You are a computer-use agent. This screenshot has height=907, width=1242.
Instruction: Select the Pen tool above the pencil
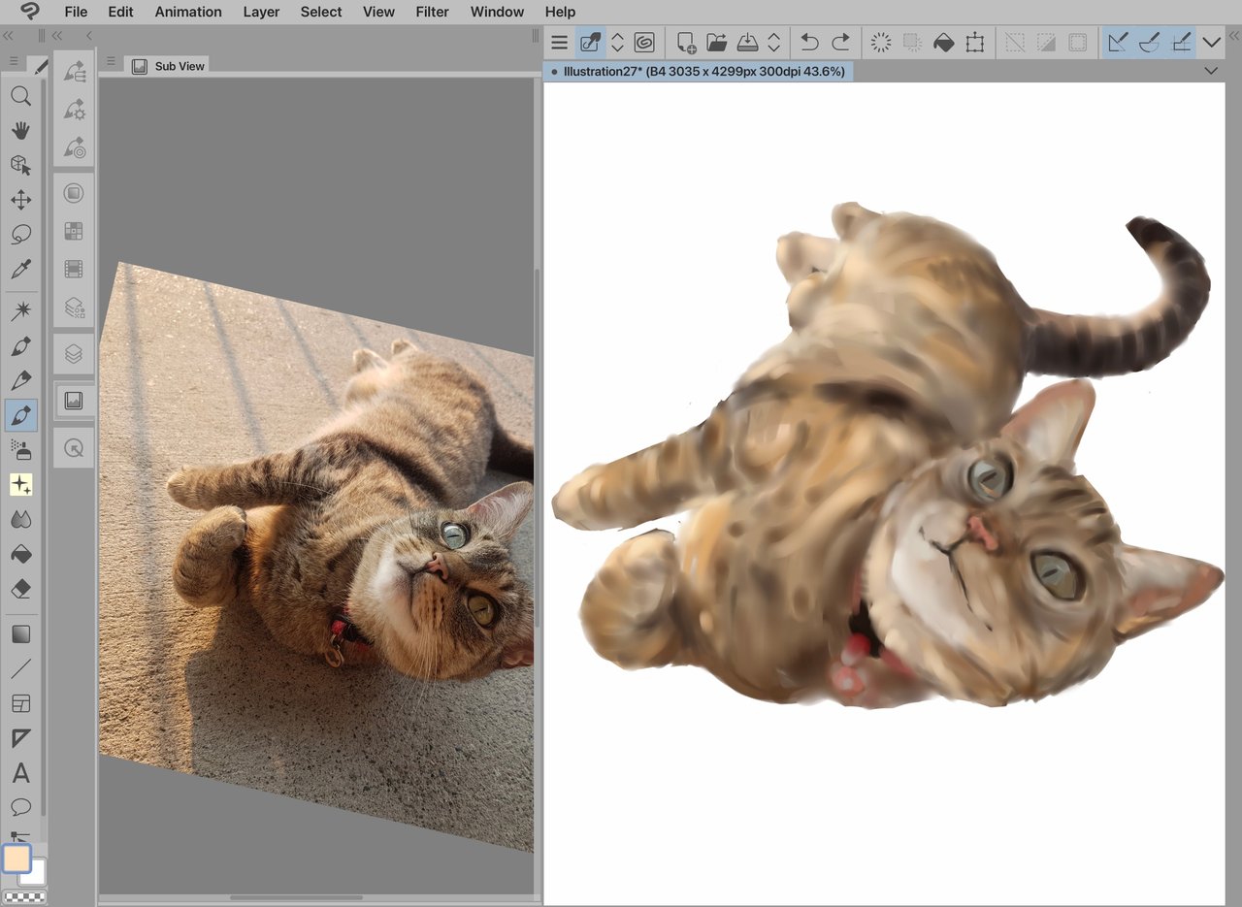click(x=20, y=345)
